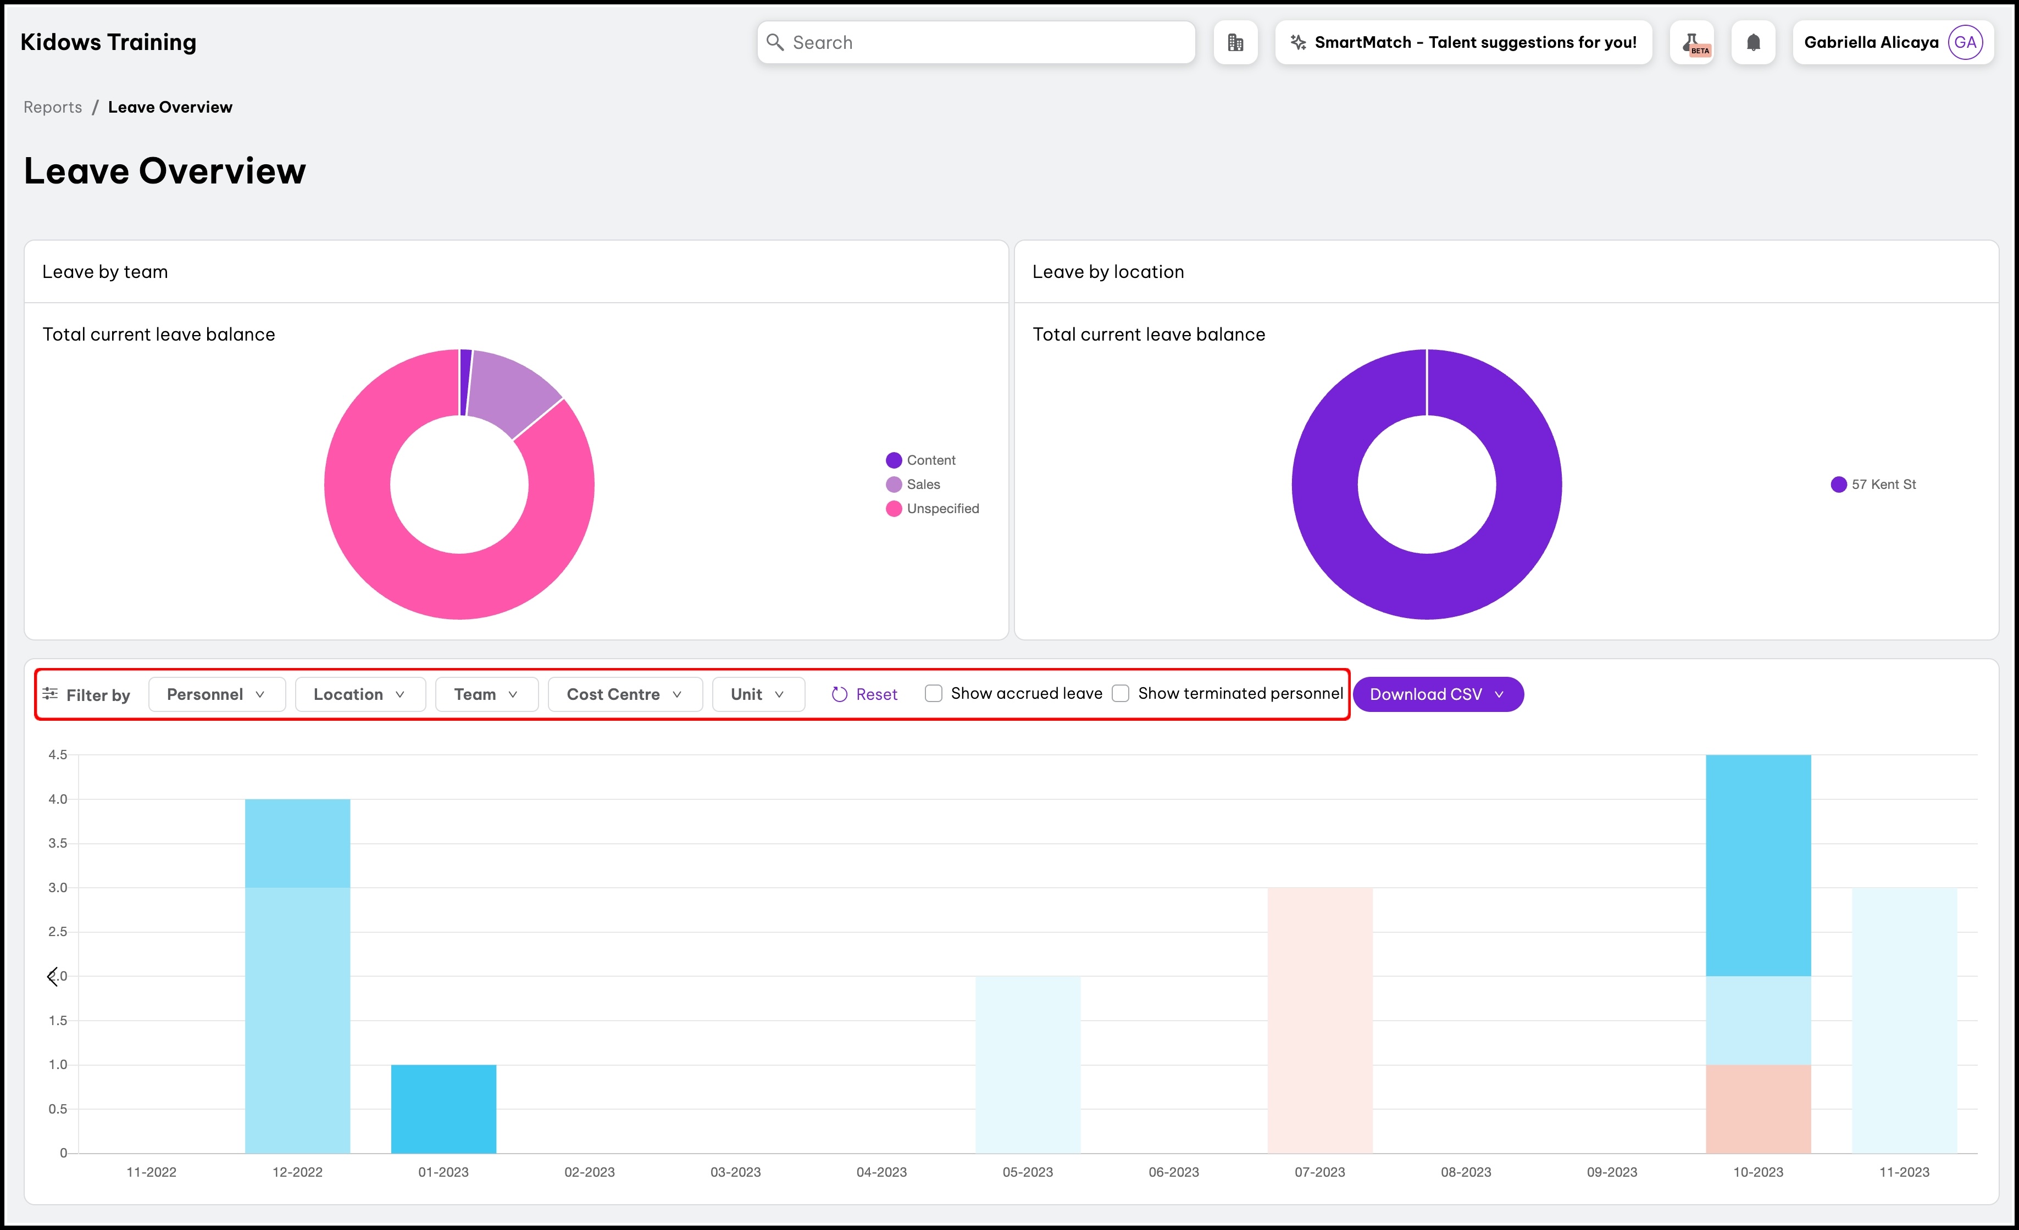Reset all applied filters
The width and height of the screenshot is (2019, 1230).
tap(864, 694)
